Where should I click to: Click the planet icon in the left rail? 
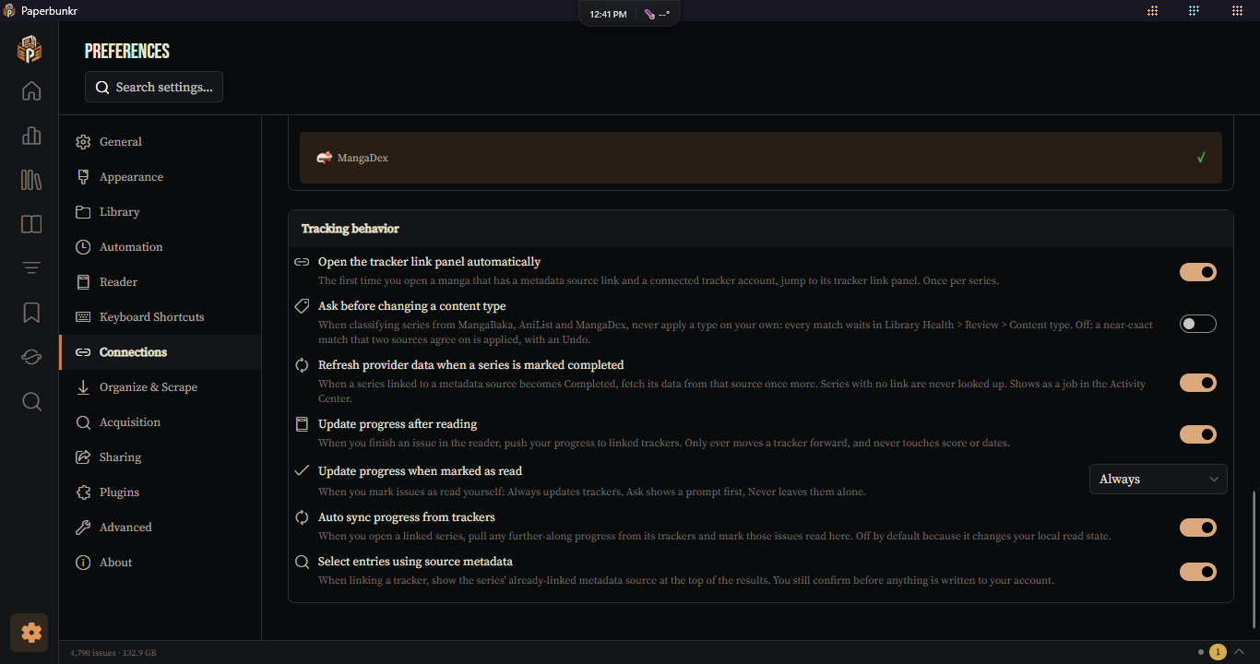pos(31,357)
